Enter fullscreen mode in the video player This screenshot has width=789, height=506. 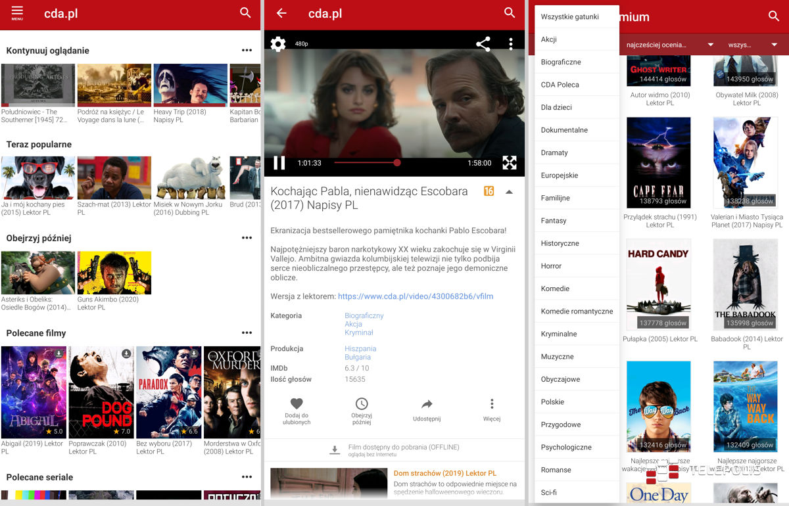tap(510, 163)
